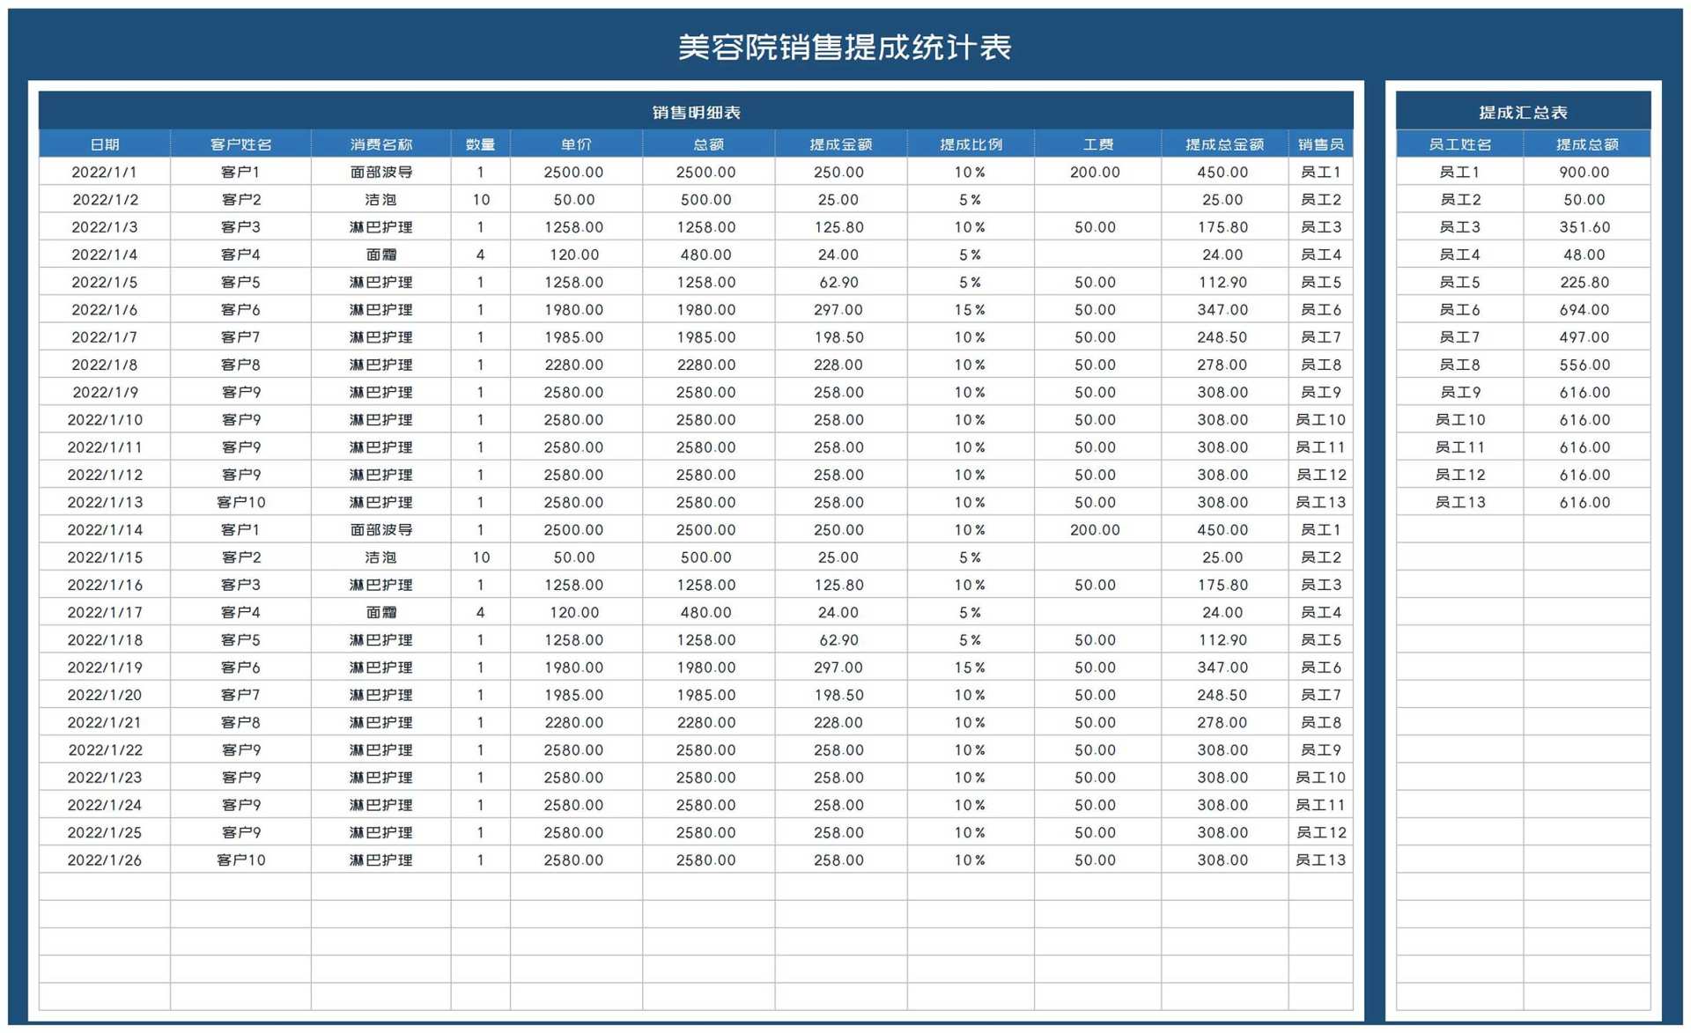Select date cell 2022/1/1
The width and height of the screenshot is (1691, 1033).
(x=105, y=172)
